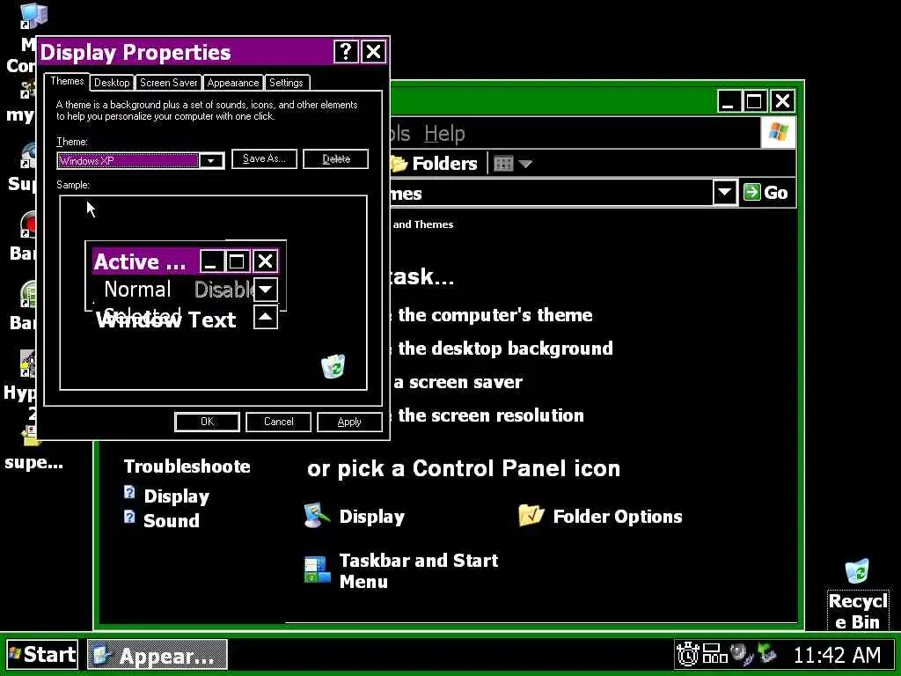Click the choose a screen saver task

click(x=458, y=382)
